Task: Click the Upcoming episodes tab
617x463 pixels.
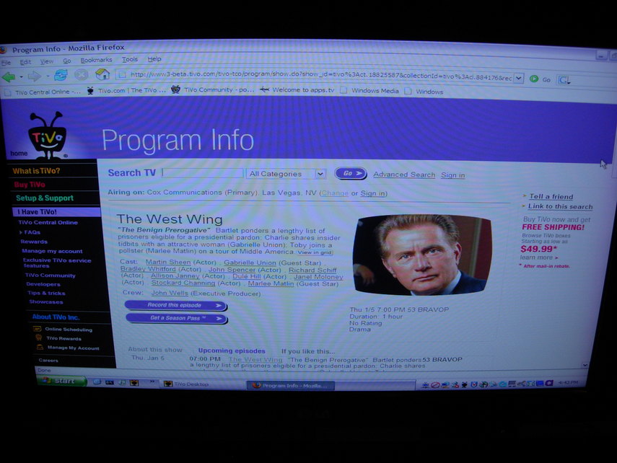Action: tap(232, 350)
